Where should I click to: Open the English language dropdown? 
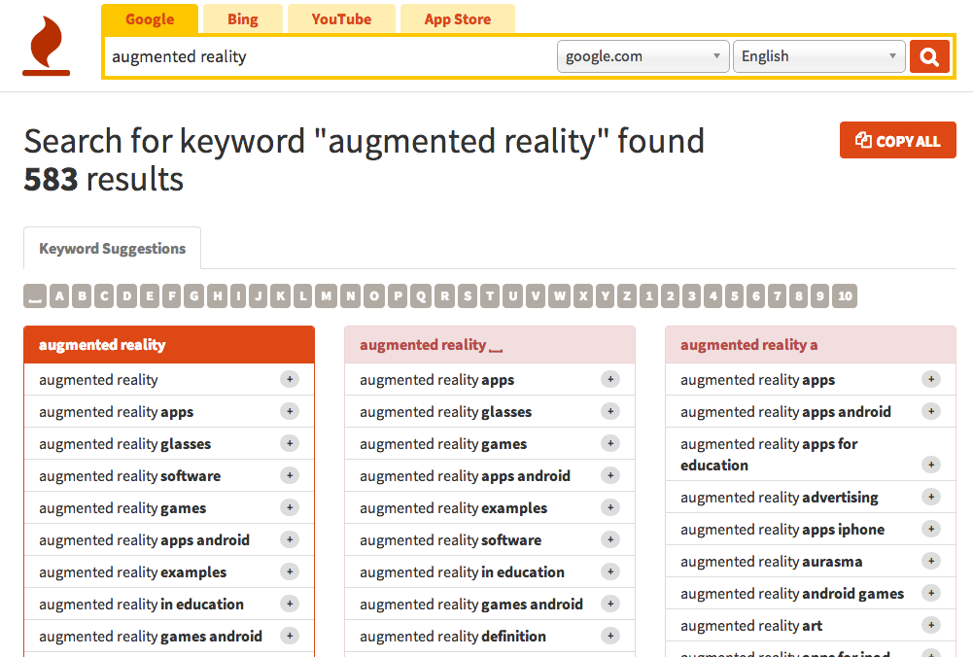(x=819, y=55)
